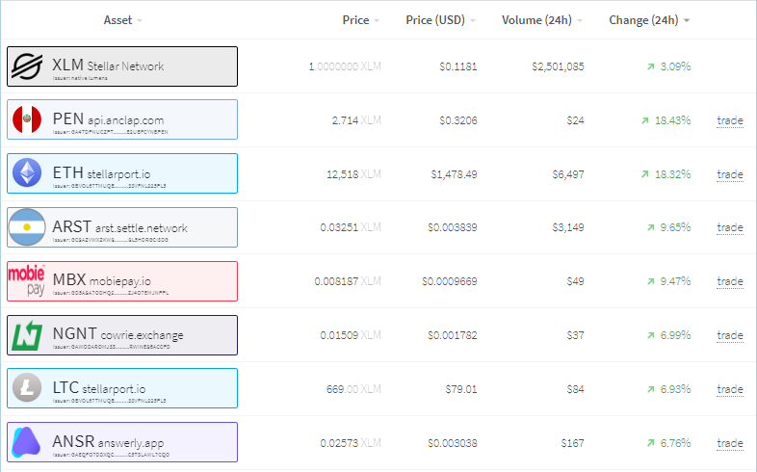757x472 pixels.
Task: Click the $84 volume in LTC row
Action: [x=576, y=389]
